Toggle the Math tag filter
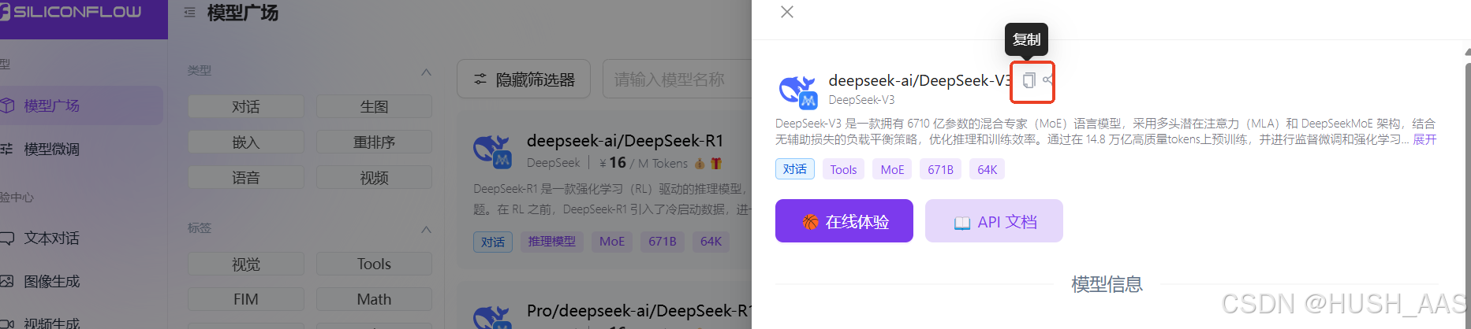The width and height of the screenshot is (1471, 329). tap(374, 299)
